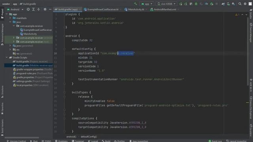Click the Collapse All icon in Project panel
The width and height of the screenshot is (253, 142).
point(38,9)
